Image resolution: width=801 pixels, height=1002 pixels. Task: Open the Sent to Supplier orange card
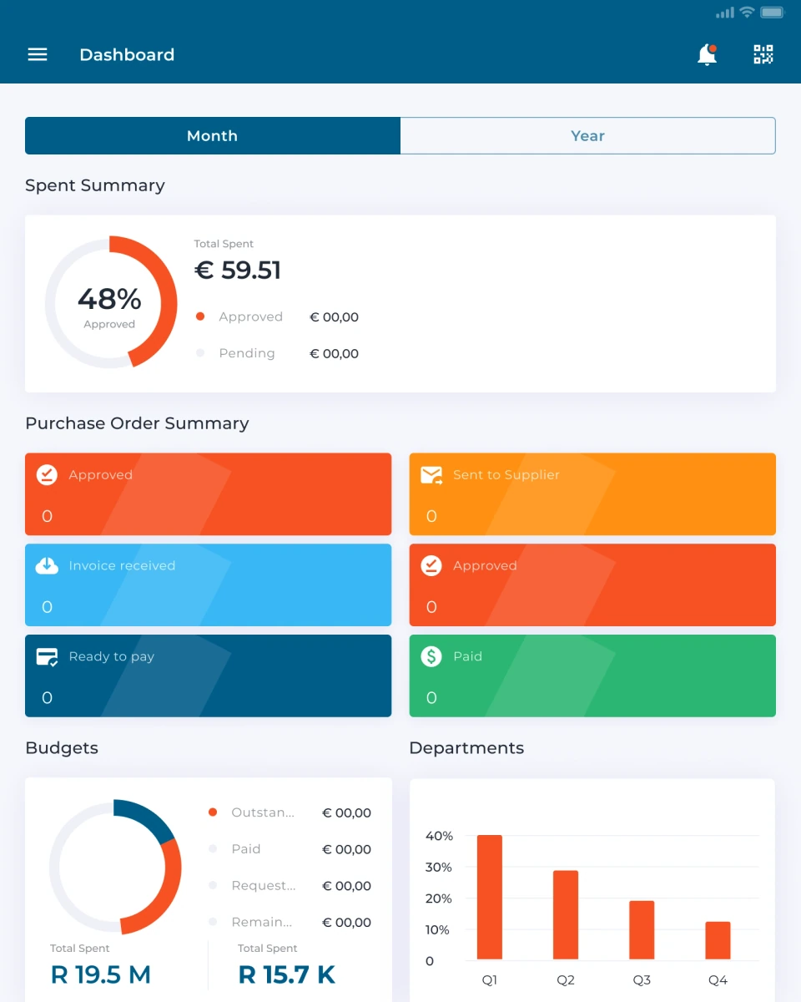(592, 494)
